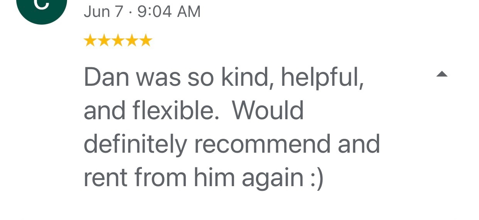Click the word 'was' in first line
Viewport: 479px width, 220px height.
[159, 77]
